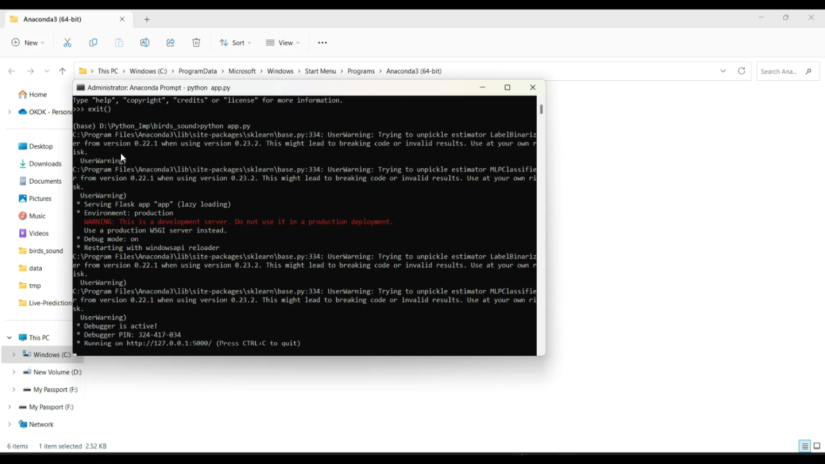The width and height of the screenshot is (825, 464).
Task: Click the Share icon in toolbar
Action: (170, 43)
